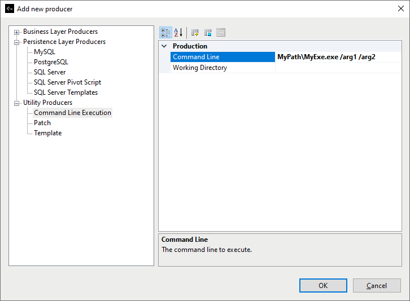Select the Template utility producer
This screenshot has height=301, width=410.
click(x=48, y=133)
